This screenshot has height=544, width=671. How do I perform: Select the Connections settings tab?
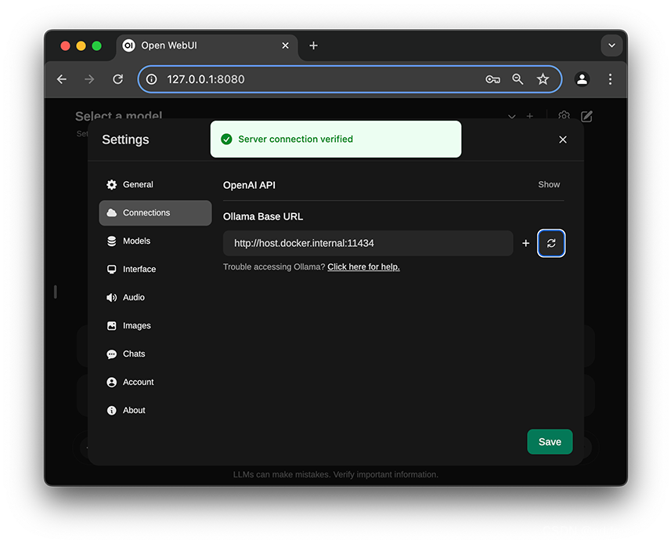[155, 213]
